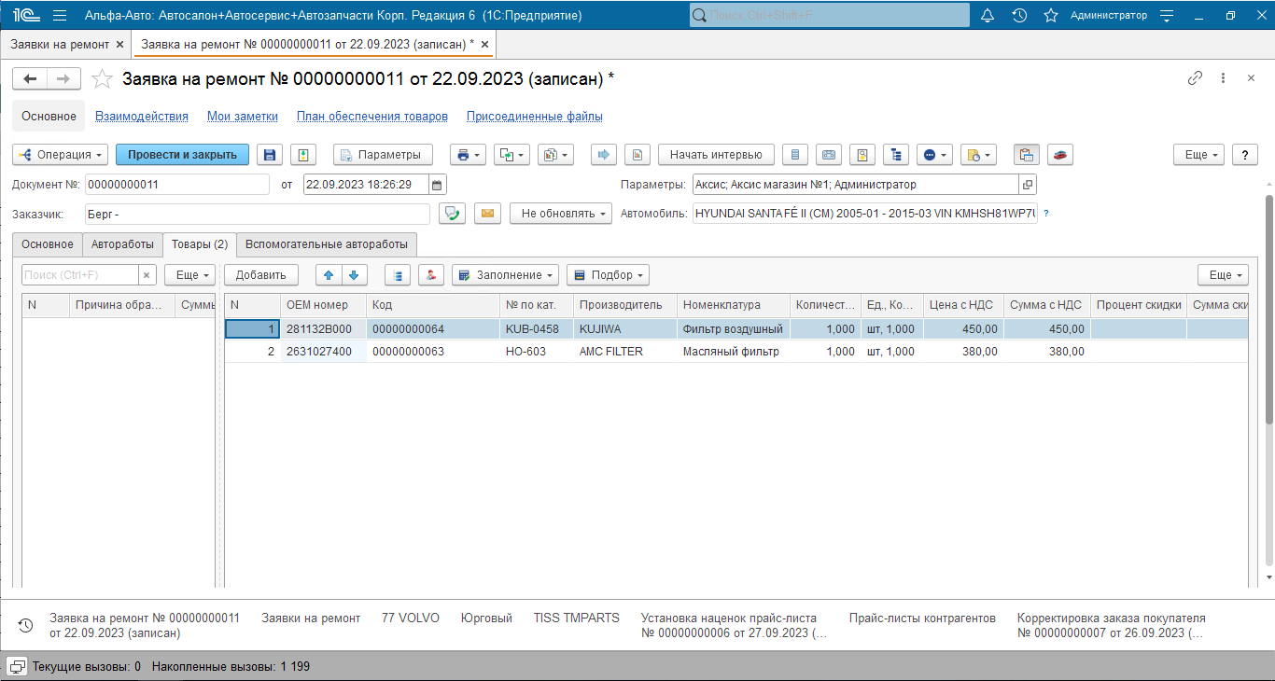The height and width of the screenshot is (681, 1275).
Task: Open the left panel Еще dropdown
Action: coord(189,275)
